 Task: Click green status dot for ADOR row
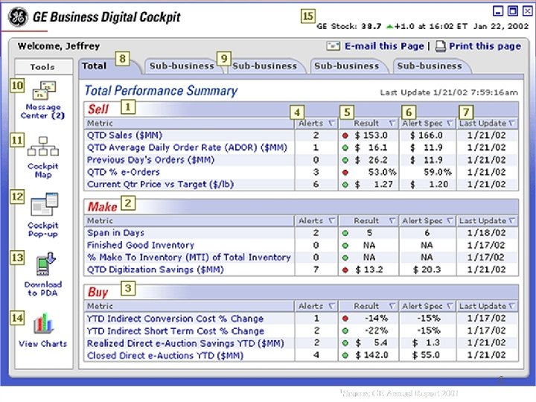click(345, 148)
